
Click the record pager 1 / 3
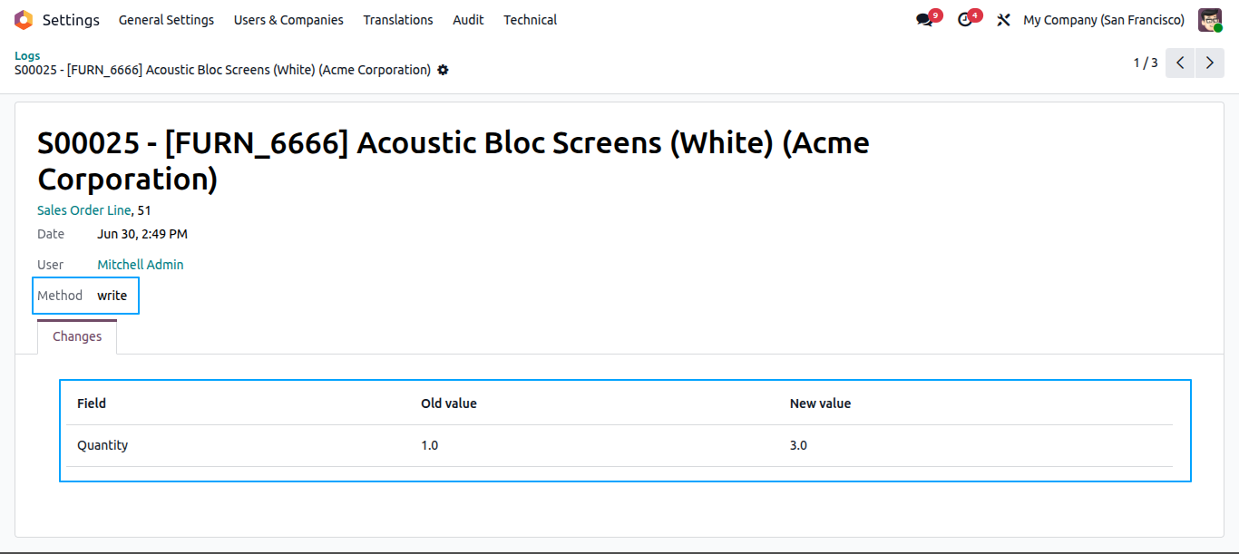(1146, 63)
